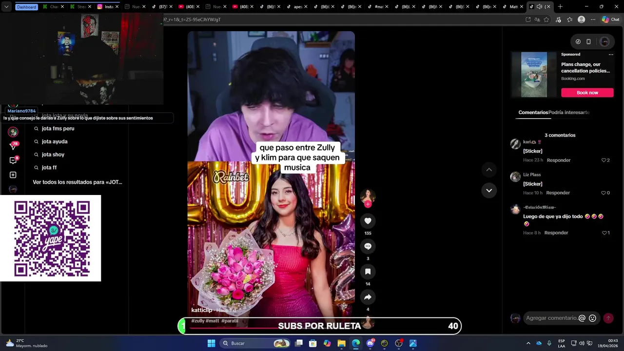The width and height of the screenshot is (624, 351).
Task: Open browser tab search dropdown chevron
Action: pos(6,7)
